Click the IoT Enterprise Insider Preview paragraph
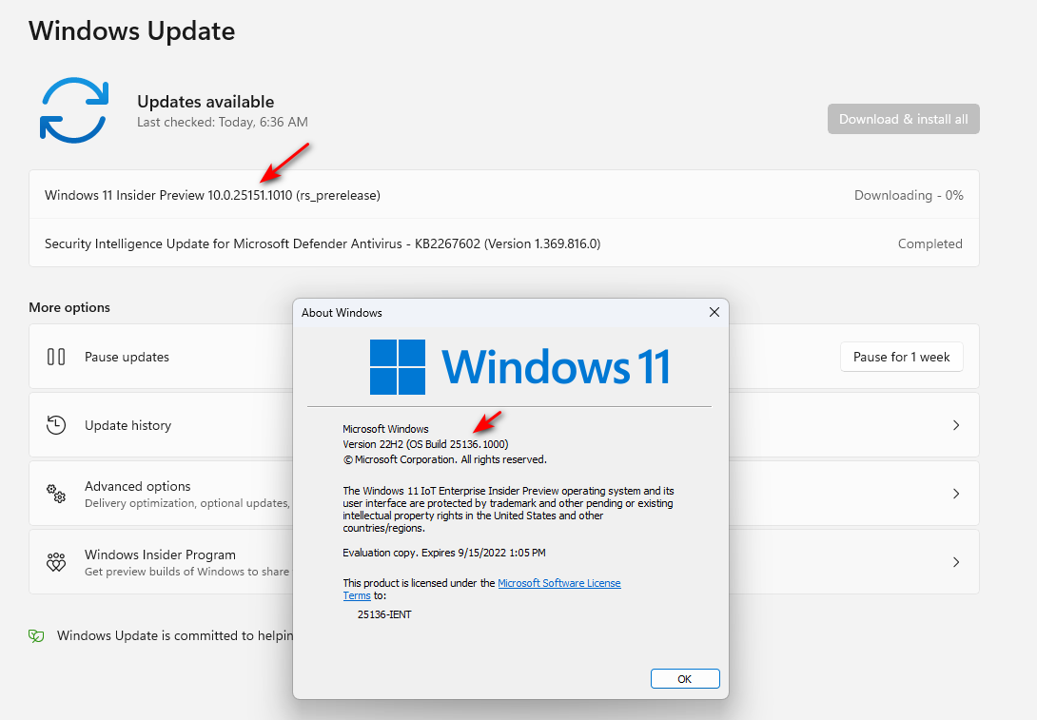 point(508,509)
